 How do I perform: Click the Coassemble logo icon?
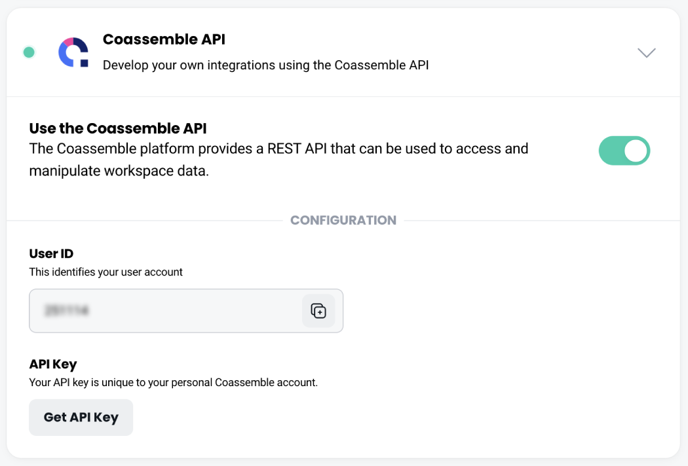point(74,52)
